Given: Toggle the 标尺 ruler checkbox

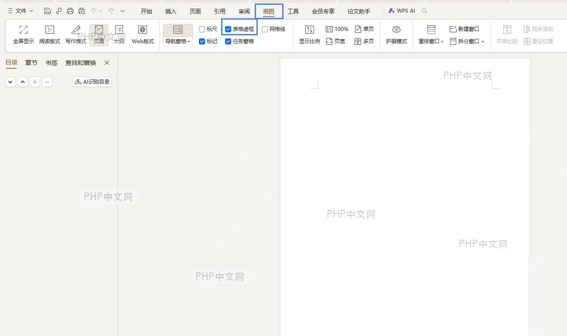Looking at the screenshot, I should tap(202, 29).
